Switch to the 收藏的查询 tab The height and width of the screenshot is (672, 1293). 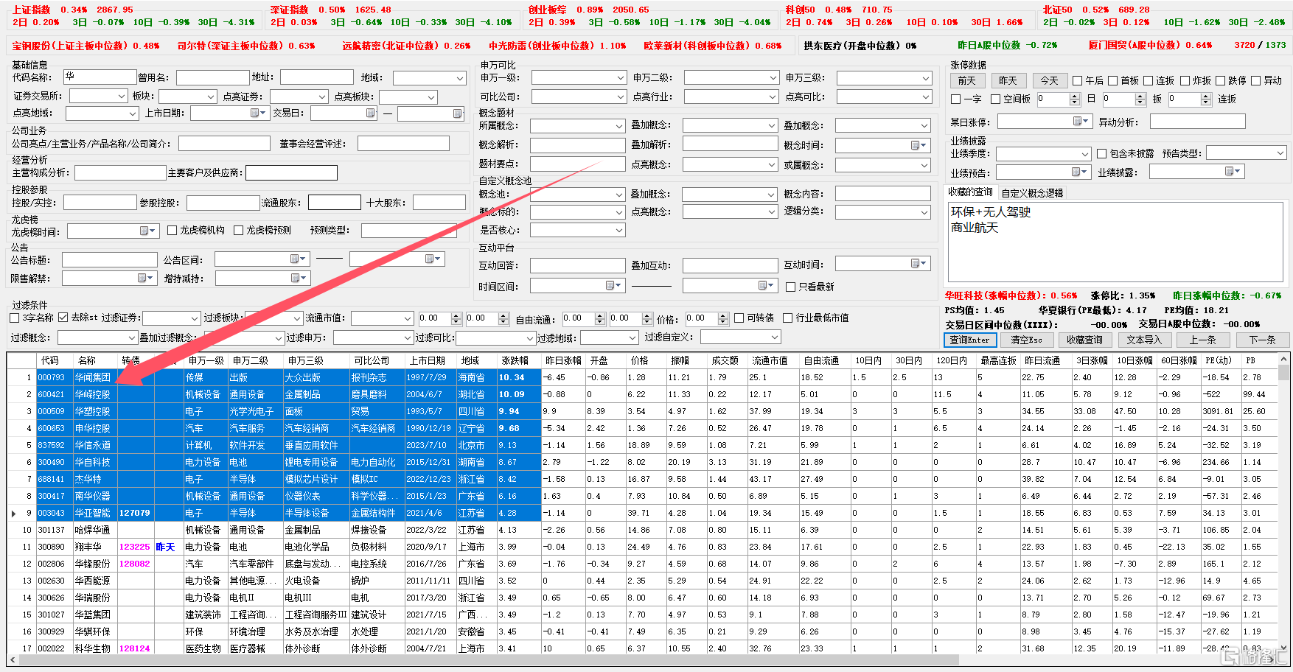pos(970,192)
